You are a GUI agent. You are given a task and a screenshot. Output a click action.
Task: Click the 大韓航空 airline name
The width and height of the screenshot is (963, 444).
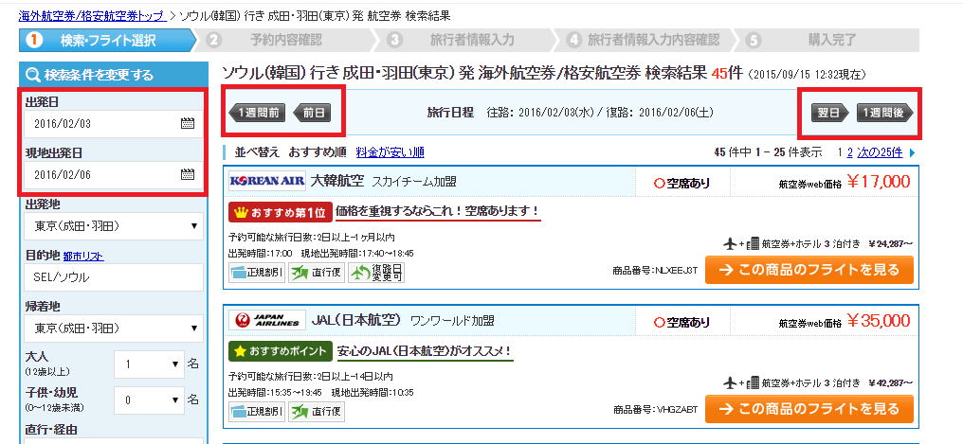click(x=337, y=181)
